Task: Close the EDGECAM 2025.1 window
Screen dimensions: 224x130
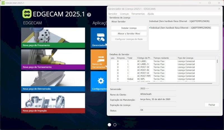Action: pyautogui.click(x=219, y=3)
